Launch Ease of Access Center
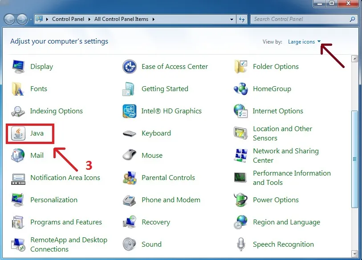Screen dimensions: 362x260 (x=175, y=67)
